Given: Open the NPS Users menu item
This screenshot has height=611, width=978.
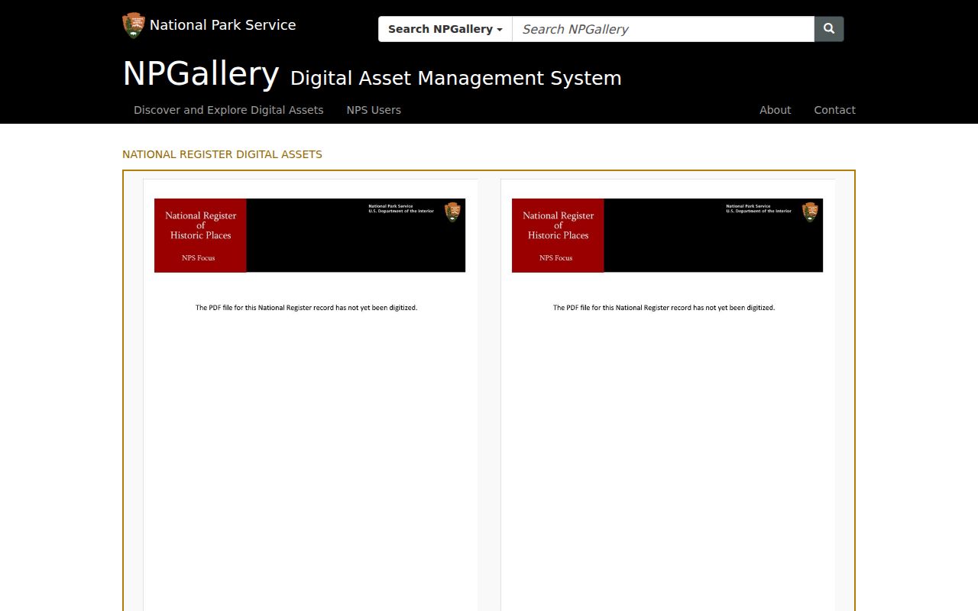Looking at the screenshot, I should [374, 110].
